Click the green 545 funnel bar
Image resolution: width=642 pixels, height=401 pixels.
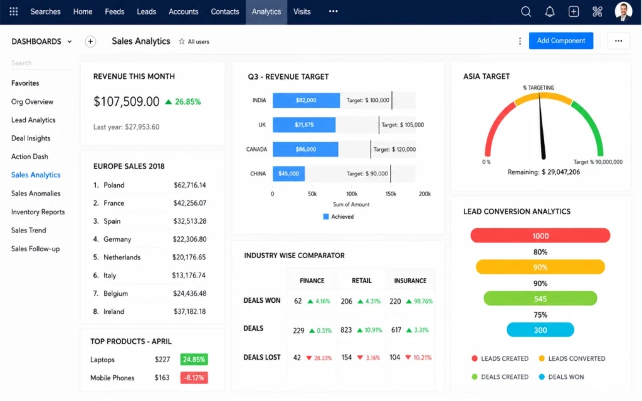tap(540, 299)
